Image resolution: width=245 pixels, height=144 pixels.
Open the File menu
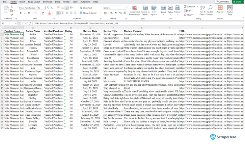5,2
